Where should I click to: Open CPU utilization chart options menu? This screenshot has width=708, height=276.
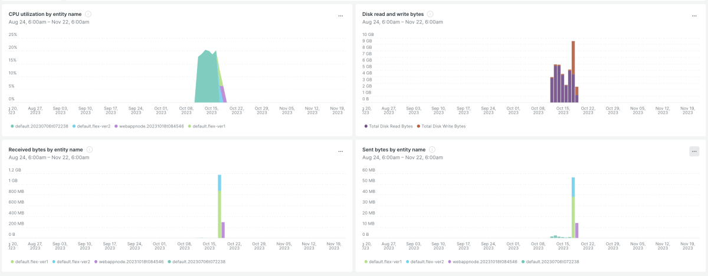point(340,16)
